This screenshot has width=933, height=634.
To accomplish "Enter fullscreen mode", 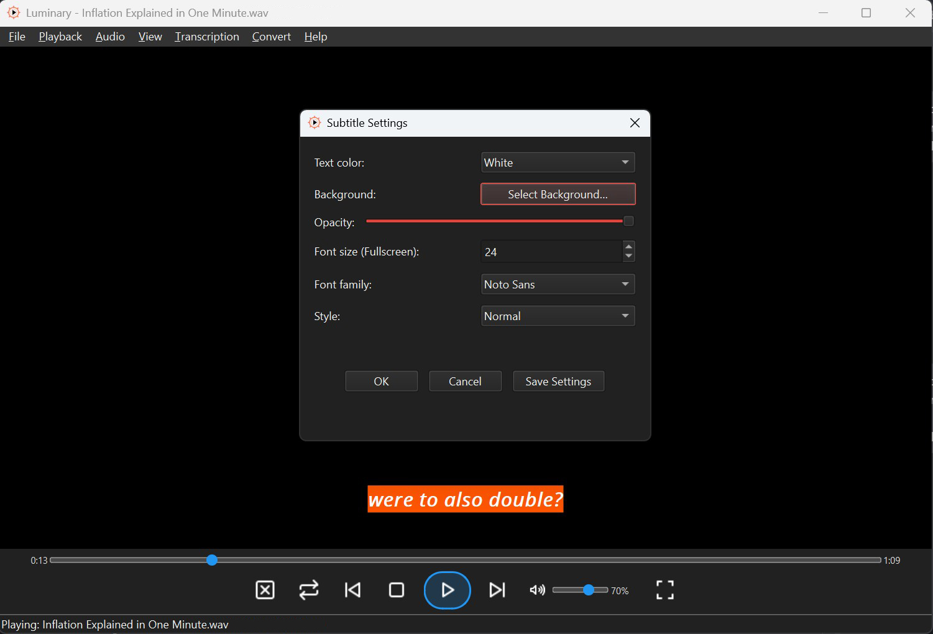I will pos(664,590).
